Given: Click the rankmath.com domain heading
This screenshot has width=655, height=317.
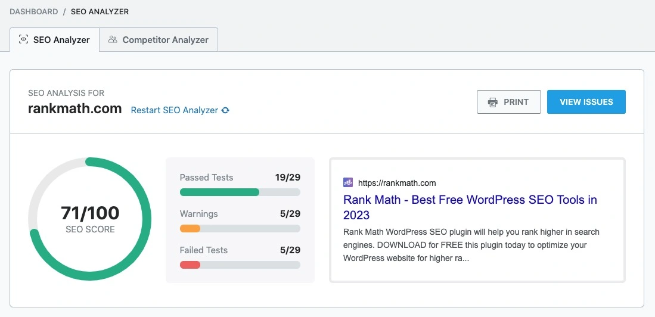Looking at the screenshot, I should click(74, 109).
